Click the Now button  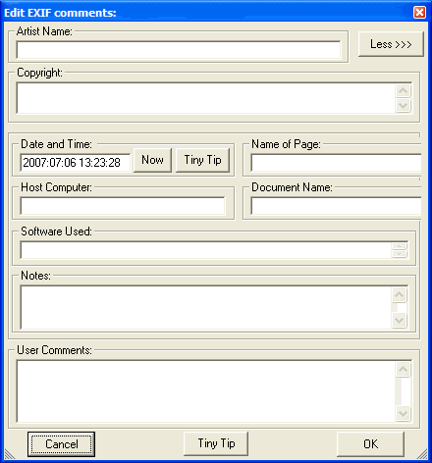point(152,160)
